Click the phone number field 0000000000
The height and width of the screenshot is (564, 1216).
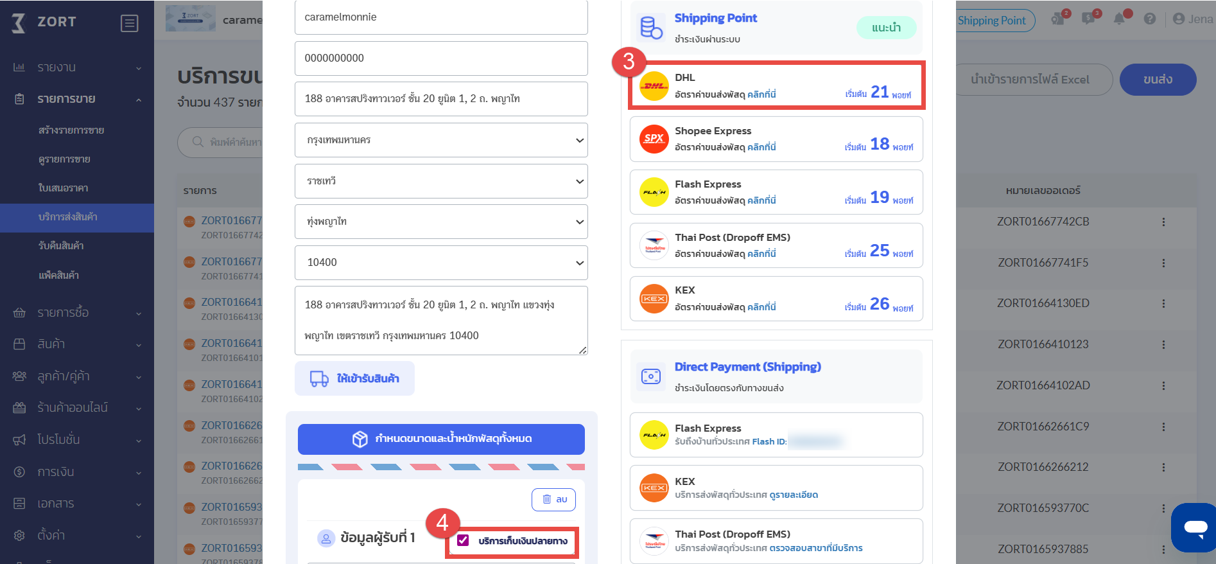pos(441,58)
